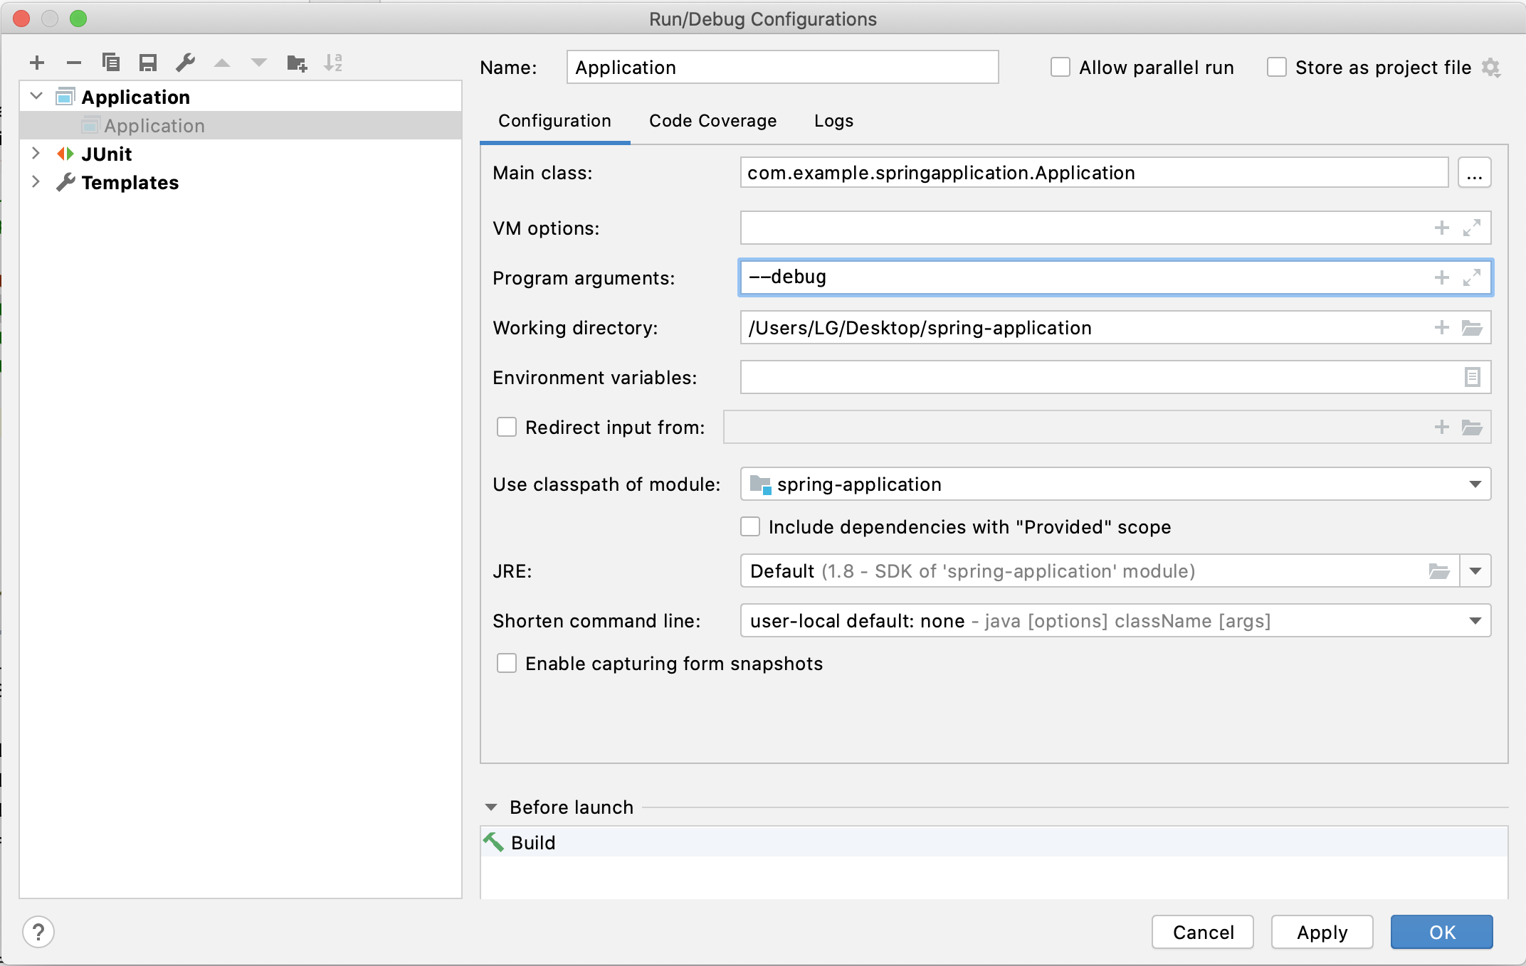Enable Redirect input from option
The width and height of the screenshot is (1526, 966).
(x=507, y=427)
